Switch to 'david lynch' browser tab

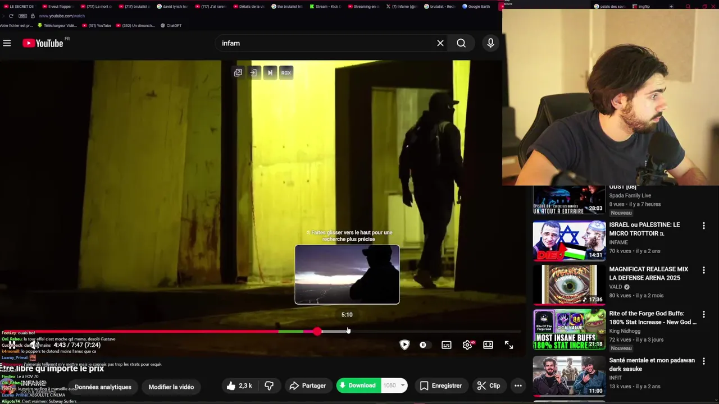[x=172, y=7]
